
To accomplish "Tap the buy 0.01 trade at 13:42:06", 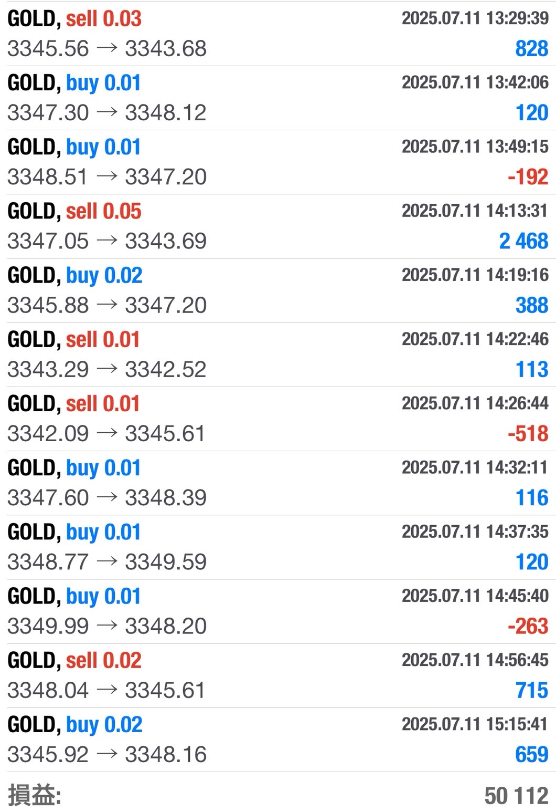I will [278, 98].
